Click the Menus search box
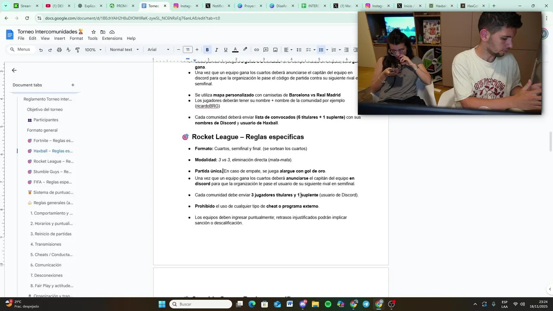The width and height of the screenshot is (553, 311). 20,50
